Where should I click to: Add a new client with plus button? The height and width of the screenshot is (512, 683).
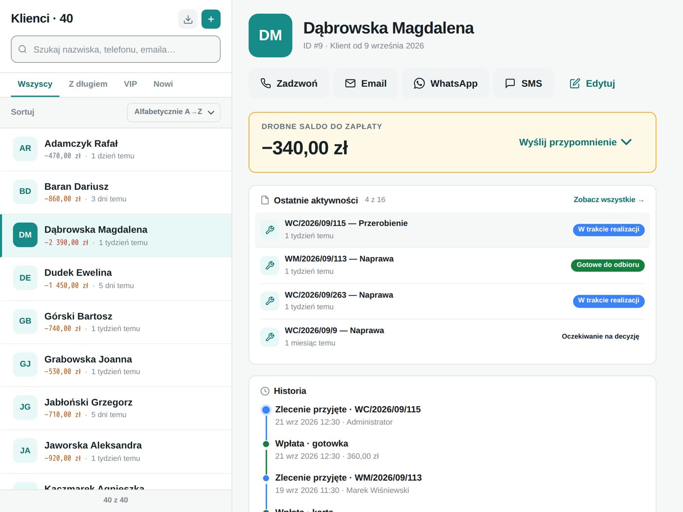pyautogui.click(x=211, y=19)
